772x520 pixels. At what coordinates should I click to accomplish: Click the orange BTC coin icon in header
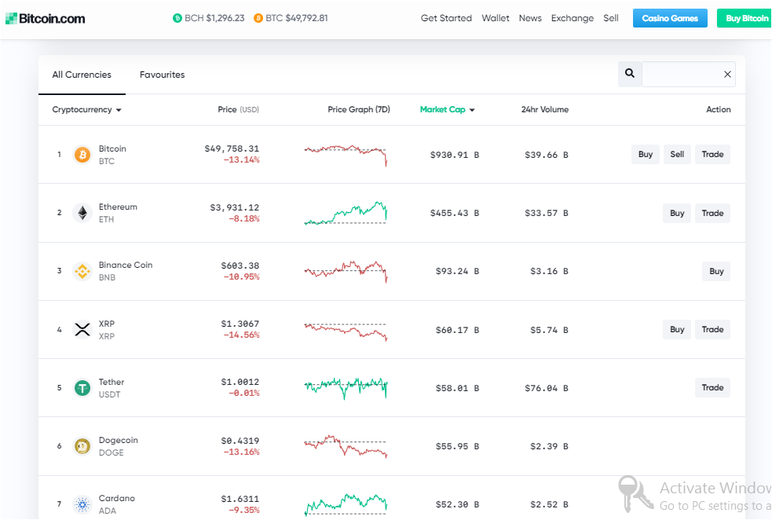(x=258, y=18)
